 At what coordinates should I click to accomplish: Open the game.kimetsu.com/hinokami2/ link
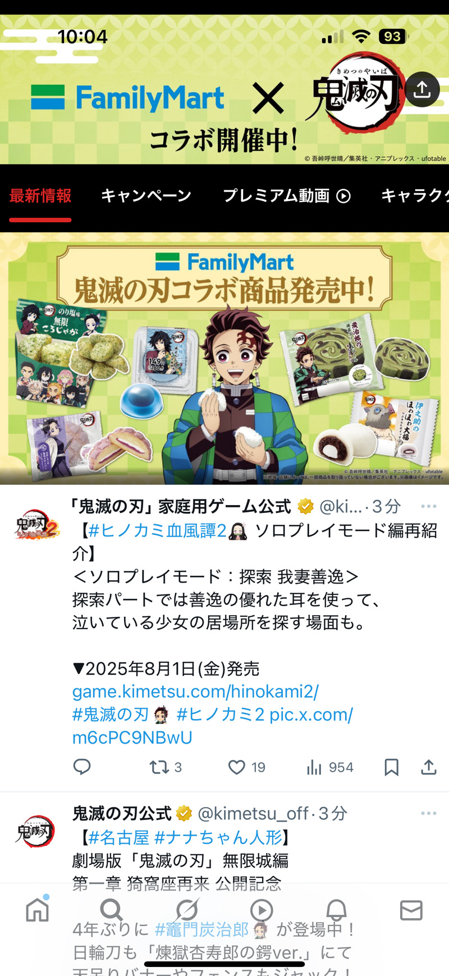[x=195, y=691]
